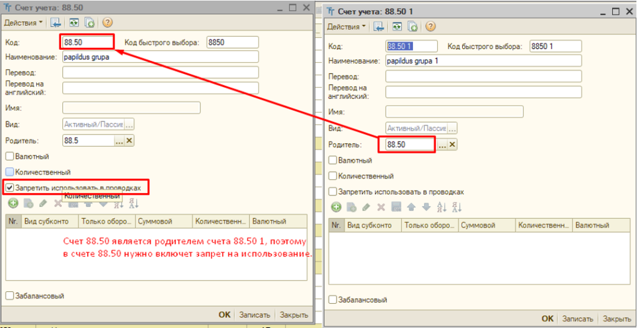The width and height of the screenshot is (637, 328).
Task: Click sort ascending icon in right window
Action: (442, 207)
